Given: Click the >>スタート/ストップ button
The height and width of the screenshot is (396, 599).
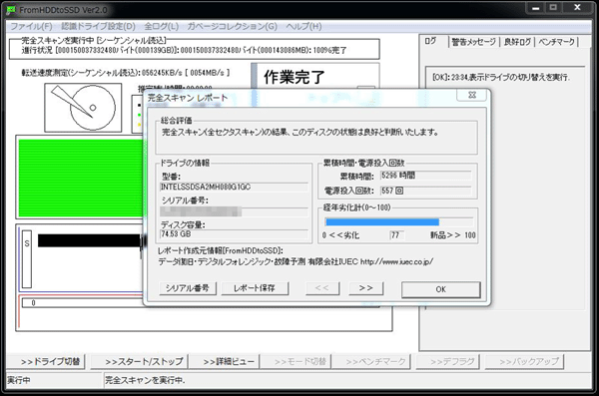Looking at the screenshot, I should 140,362.
